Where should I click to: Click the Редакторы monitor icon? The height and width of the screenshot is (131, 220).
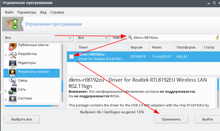point(13,64)
